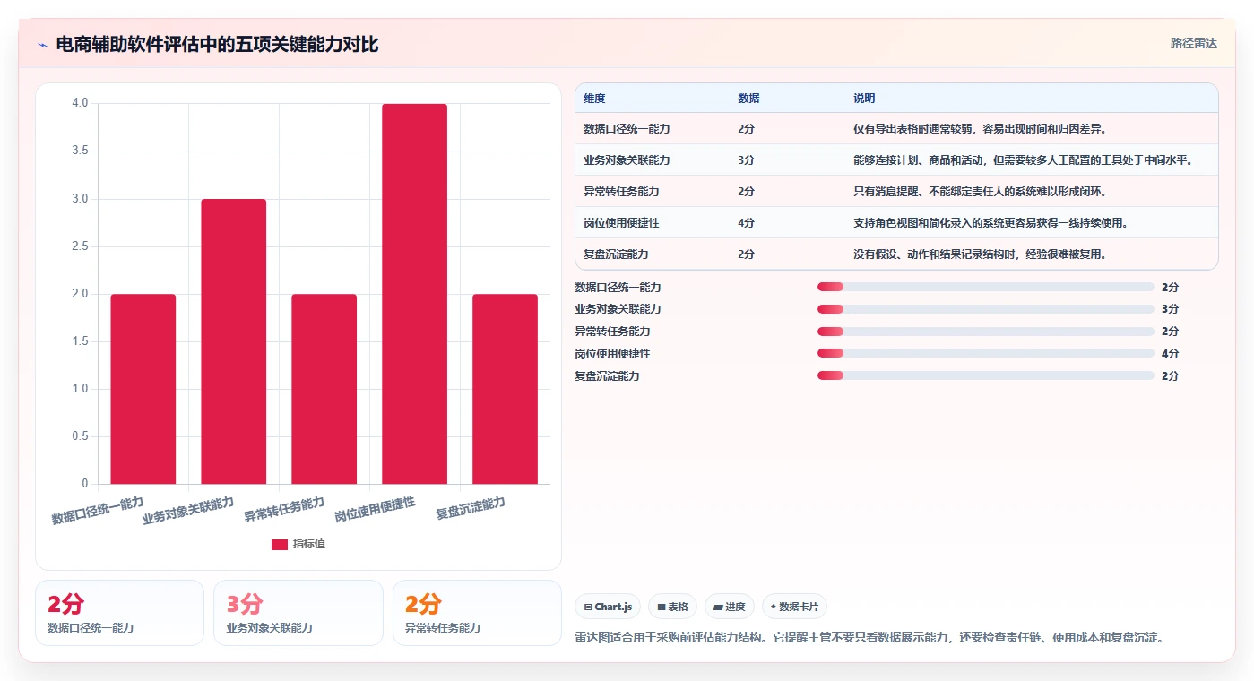Click the 数据口径统一能力 bar in chart
This screenshot has width=1254, height=681.
coord(143,389)
